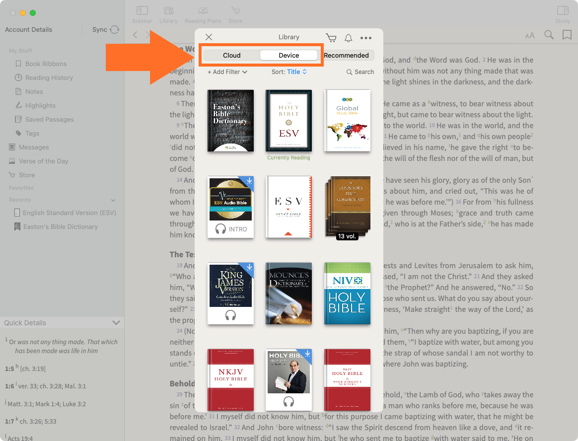Download the NIV audio Holy Bible

click(x=307, y=354)
